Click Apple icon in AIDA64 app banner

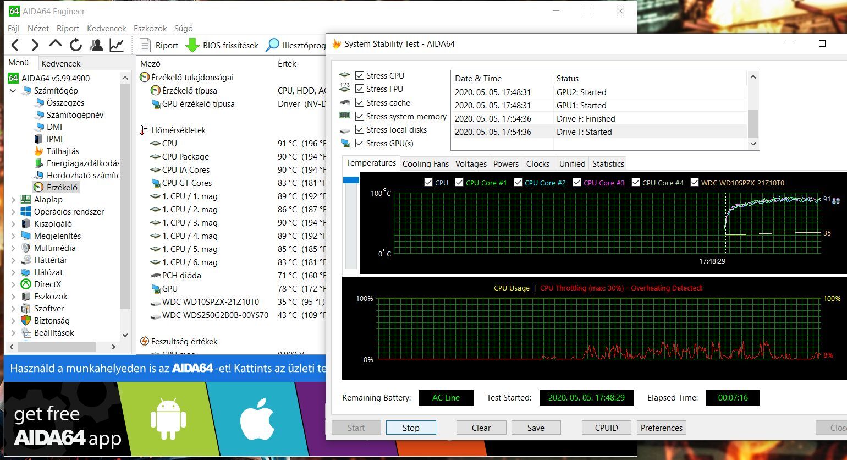[x=257, y=420]
